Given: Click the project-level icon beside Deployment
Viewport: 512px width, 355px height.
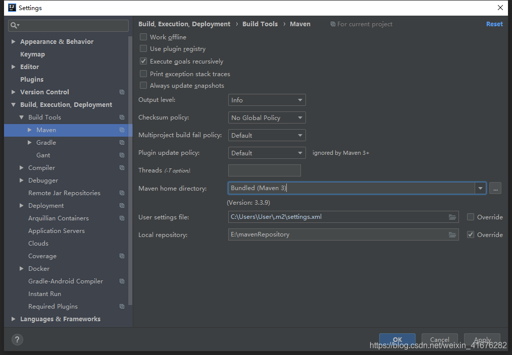Looking at the screenshot, I should coord(122,206).
